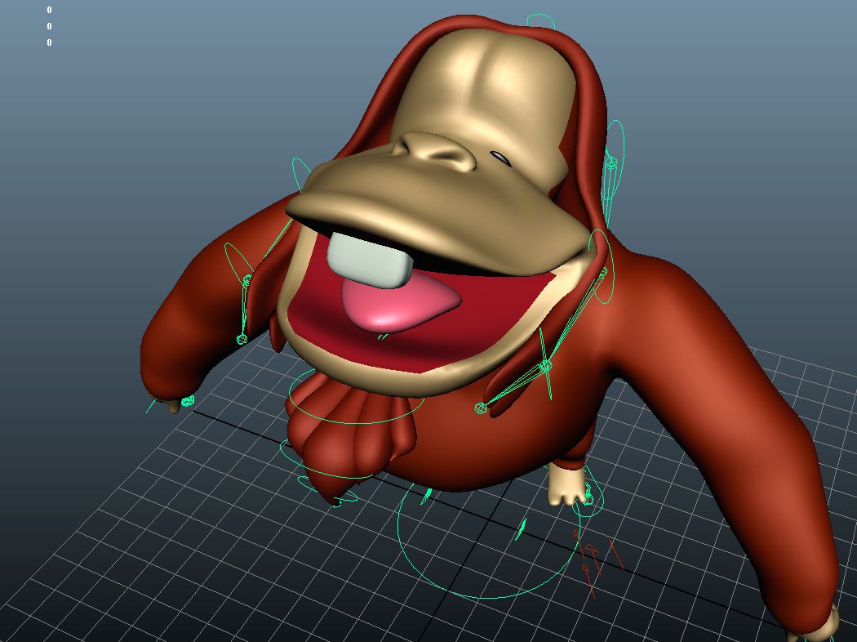Select the character's visible eye
Viewport: 857px width, 642px height.
click(500, 158)
